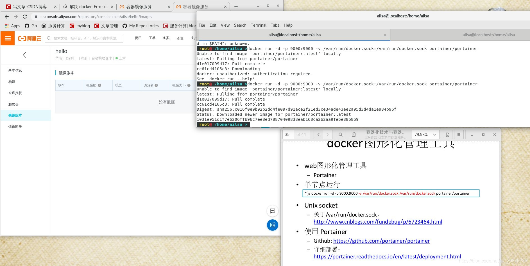
Task: Open the 备案 top menu
Action: 166,38
